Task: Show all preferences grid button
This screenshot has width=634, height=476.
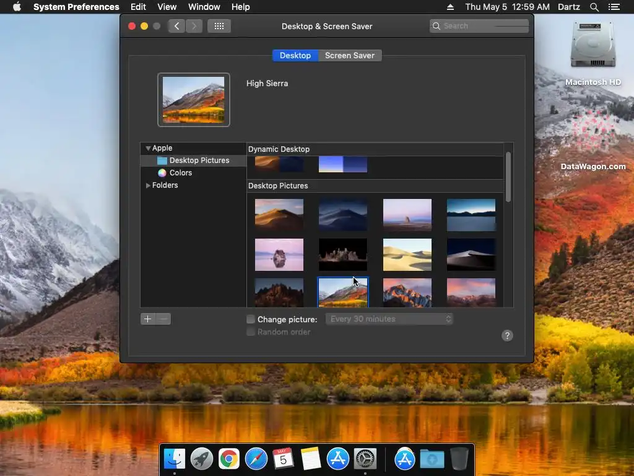Action: 219,26
